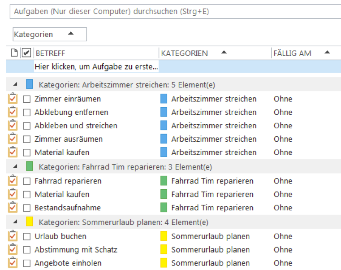Tick the Angebote einholen checkbox

tap(27, 263)
